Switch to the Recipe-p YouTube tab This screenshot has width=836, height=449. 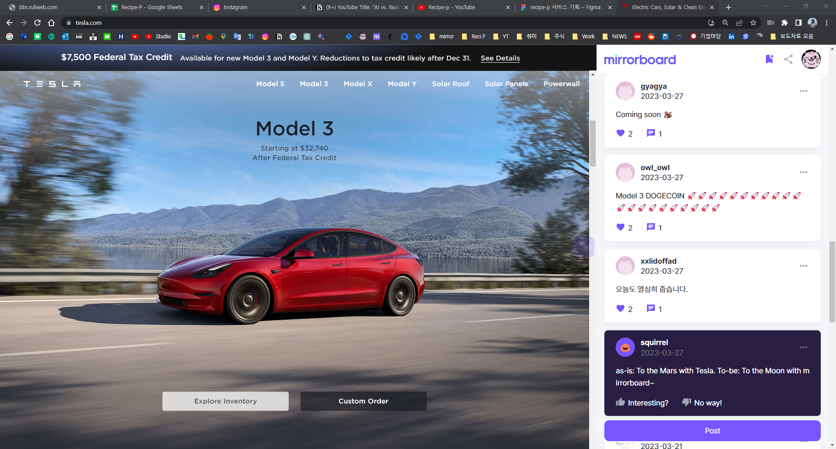[x=463, y=7]
